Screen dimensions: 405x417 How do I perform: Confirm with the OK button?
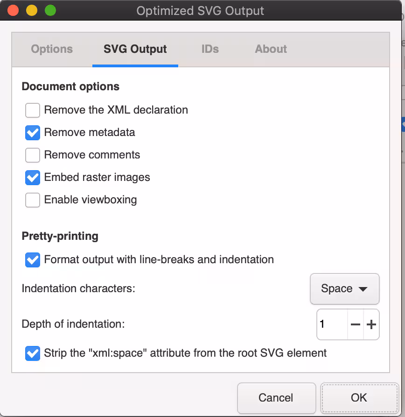(359, 398)
